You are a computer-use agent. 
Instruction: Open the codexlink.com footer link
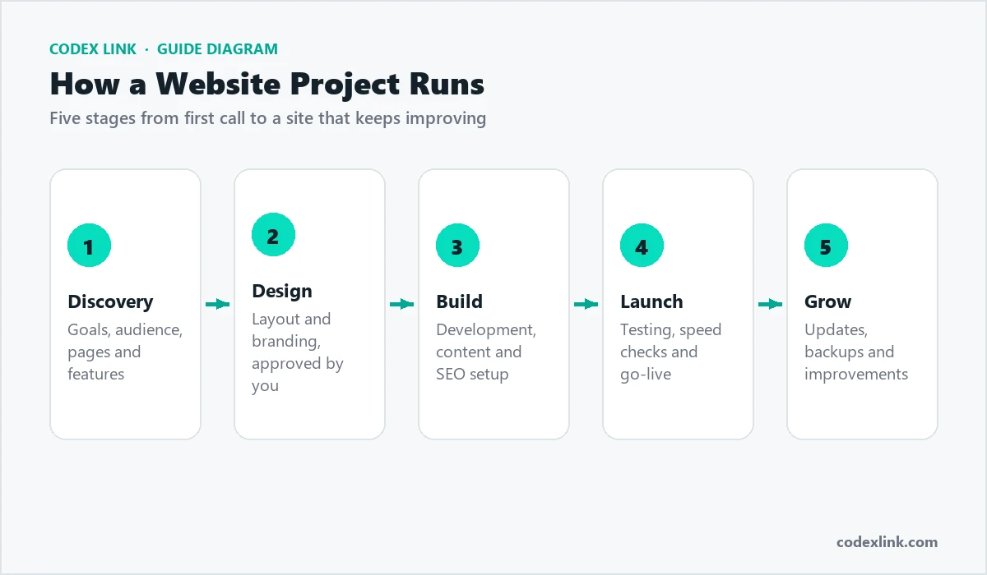click(887, 541)
